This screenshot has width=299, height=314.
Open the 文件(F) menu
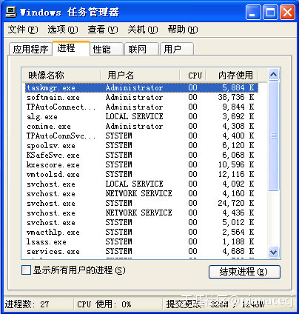[23, 30]
